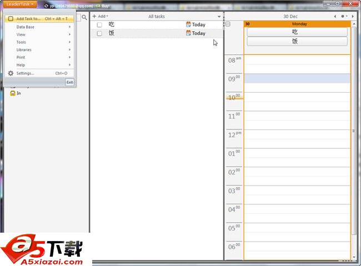Click scroll down arrow of calendar
The image size is (361, 266).
(354, 257)
